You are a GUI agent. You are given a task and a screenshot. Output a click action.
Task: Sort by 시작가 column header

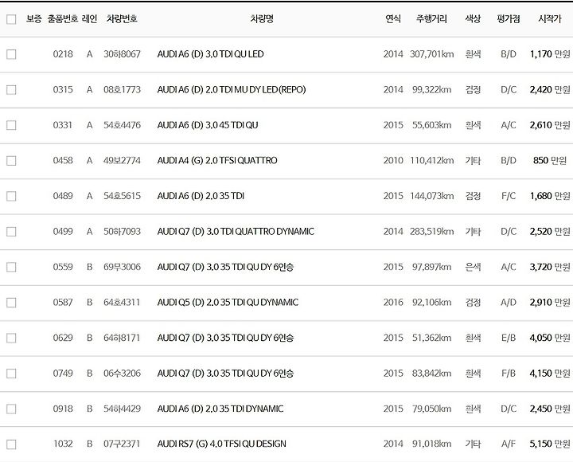tap(549, 18)
